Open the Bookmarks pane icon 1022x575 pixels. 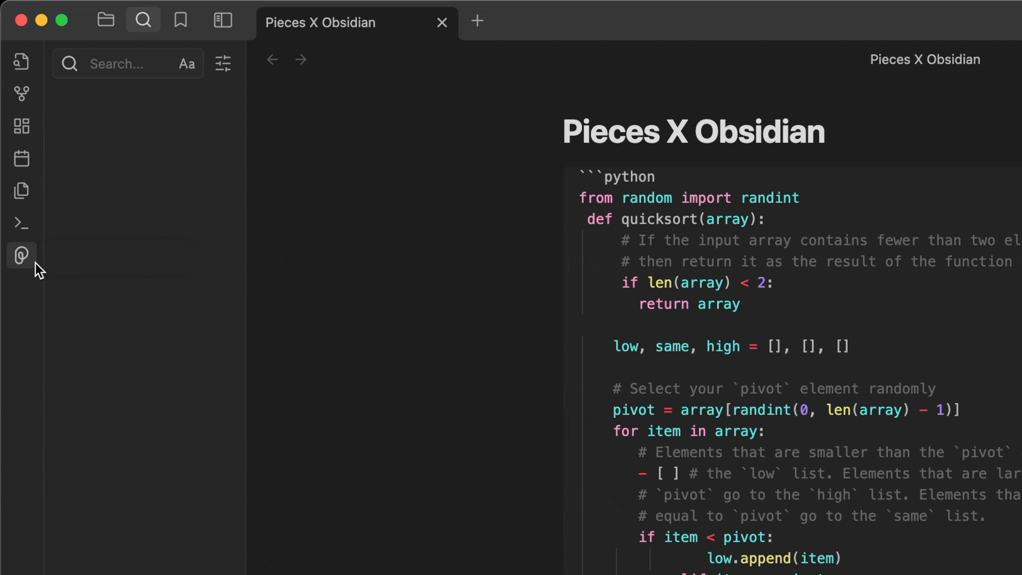point(180,20)
